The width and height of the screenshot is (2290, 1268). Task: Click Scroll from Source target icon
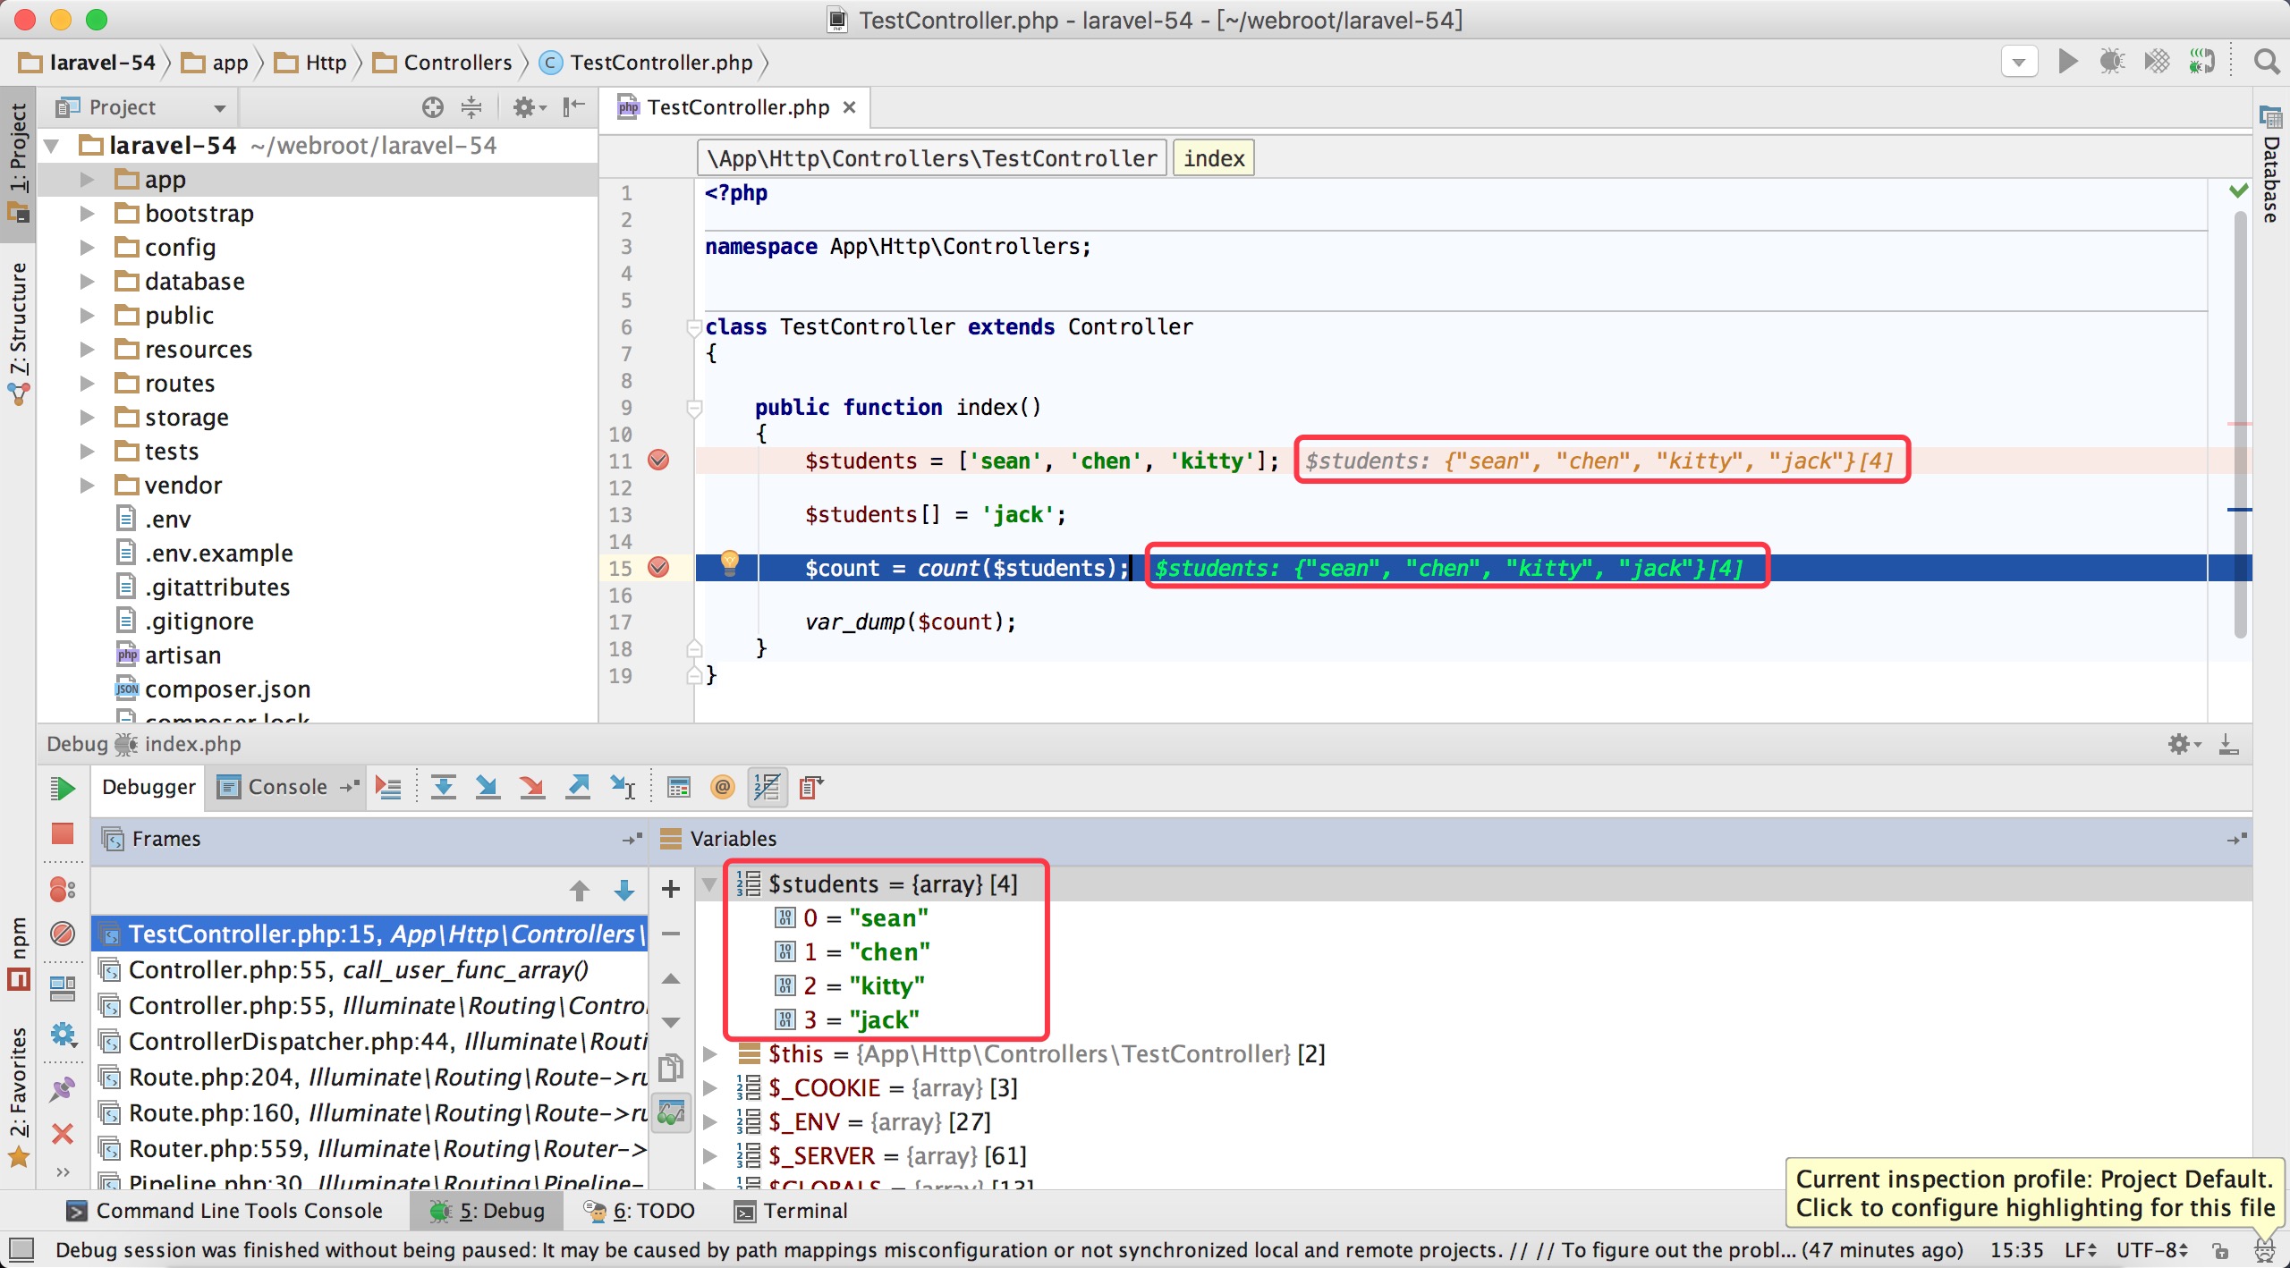(433, 107)
